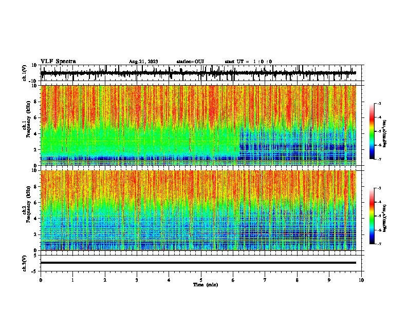Click the ch.3 voltage flat line trace
This screenshot has width=407, height=314.
(198, 263)
